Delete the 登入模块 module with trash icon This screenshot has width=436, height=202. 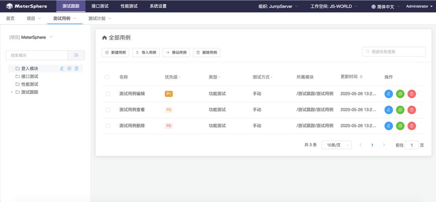[x=77, y=68]
